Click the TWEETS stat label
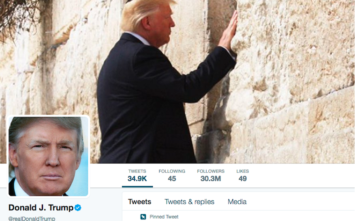 coord(137,171)
